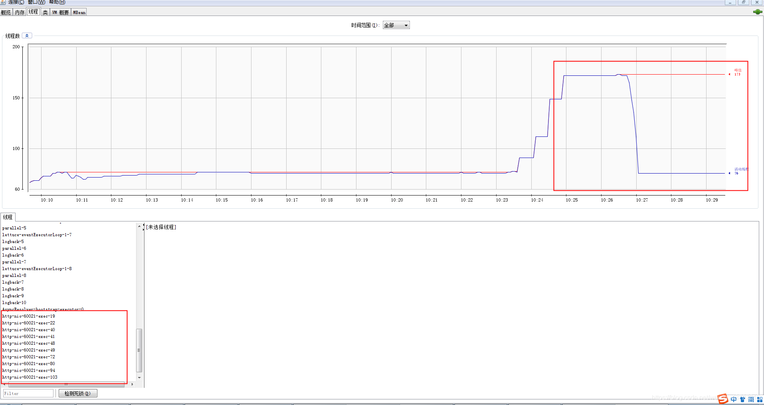Select thread parallel-8
The image size is (764, 405).
(14, 276)
